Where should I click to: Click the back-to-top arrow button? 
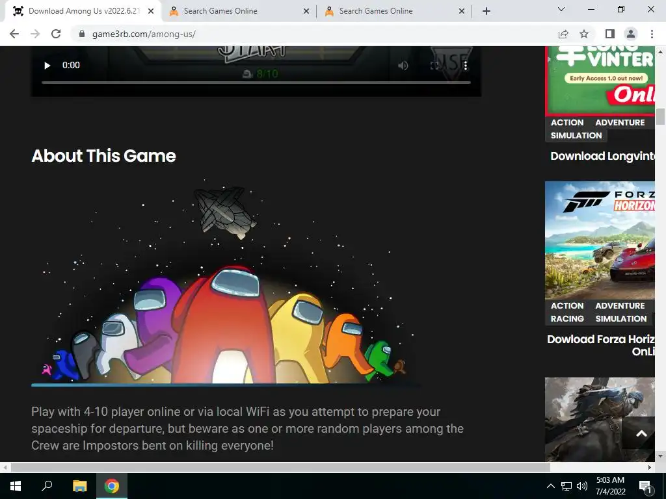[641, 433]
